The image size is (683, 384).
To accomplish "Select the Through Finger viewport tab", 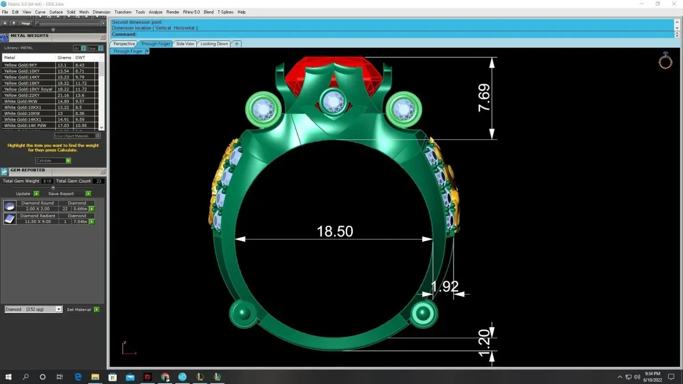I will (155, 44).
